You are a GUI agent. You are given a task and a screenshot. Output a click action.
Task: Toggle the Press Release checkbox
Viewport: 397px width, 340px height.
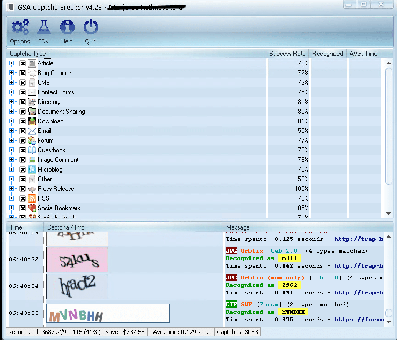click(x=23, y=189)
